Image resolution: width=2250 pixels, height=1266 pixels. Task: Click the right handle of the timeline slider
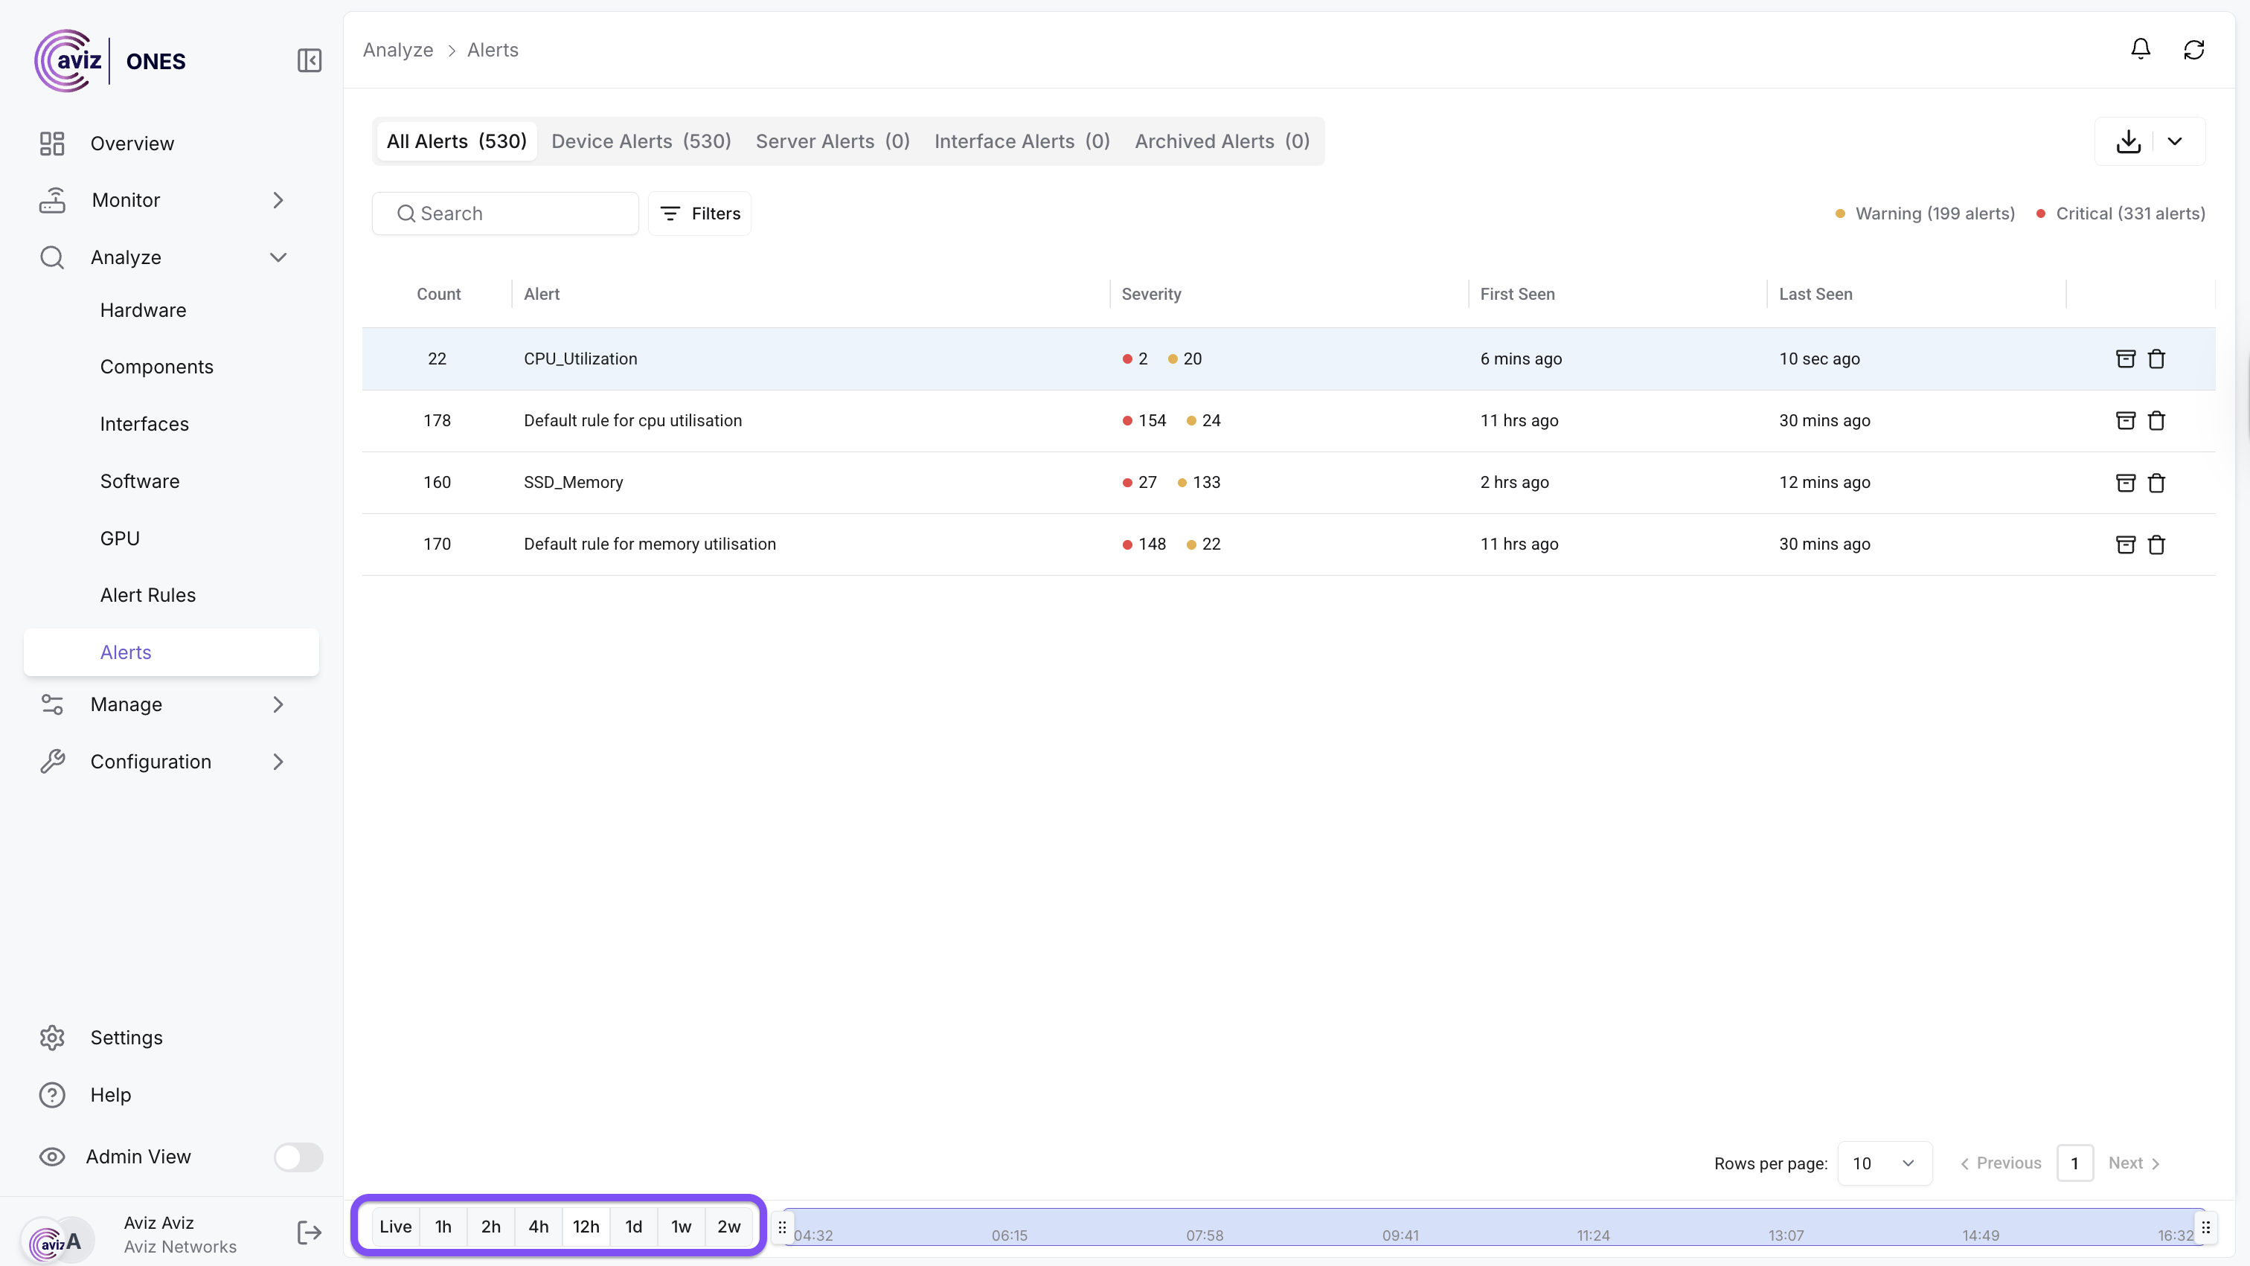tap(2205, 1227)
